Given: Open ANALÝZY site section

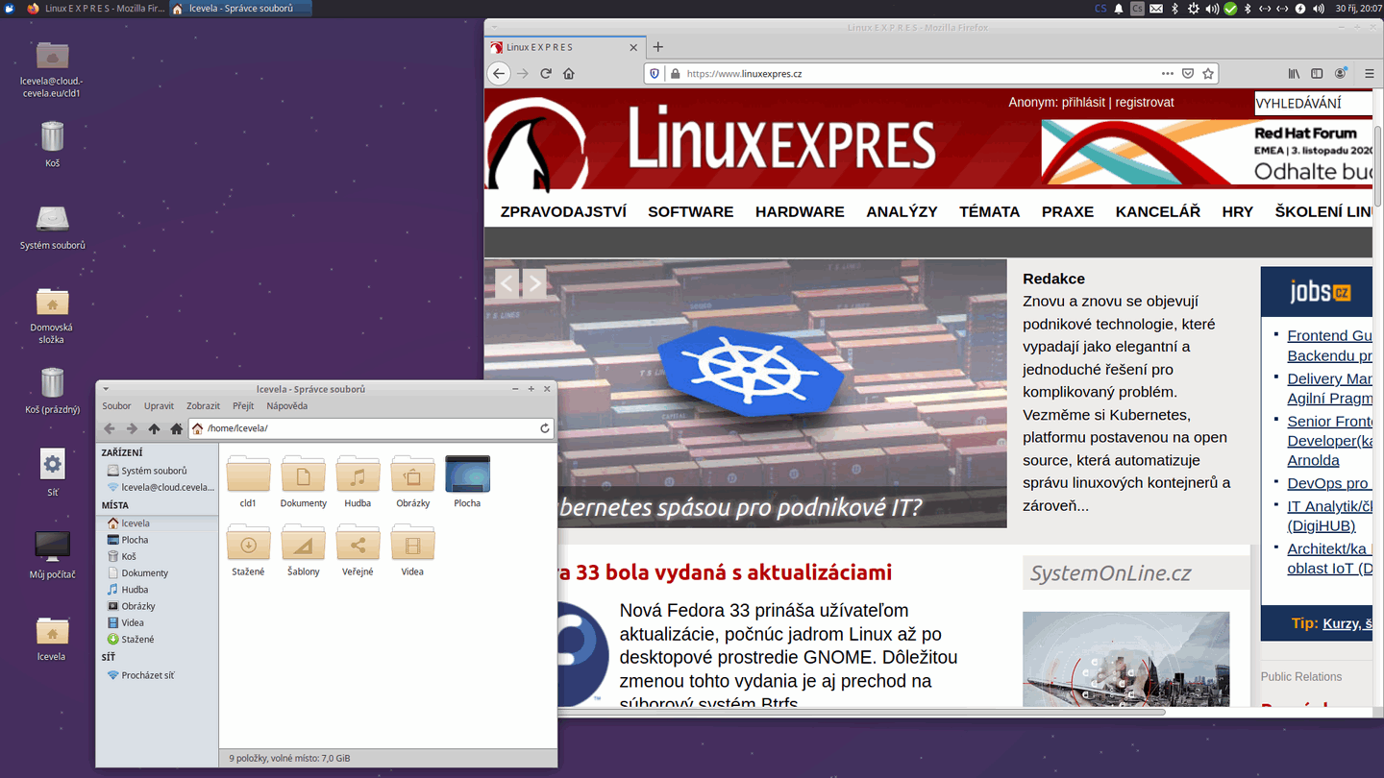Looking at the screenshot, I should (902, 211).
